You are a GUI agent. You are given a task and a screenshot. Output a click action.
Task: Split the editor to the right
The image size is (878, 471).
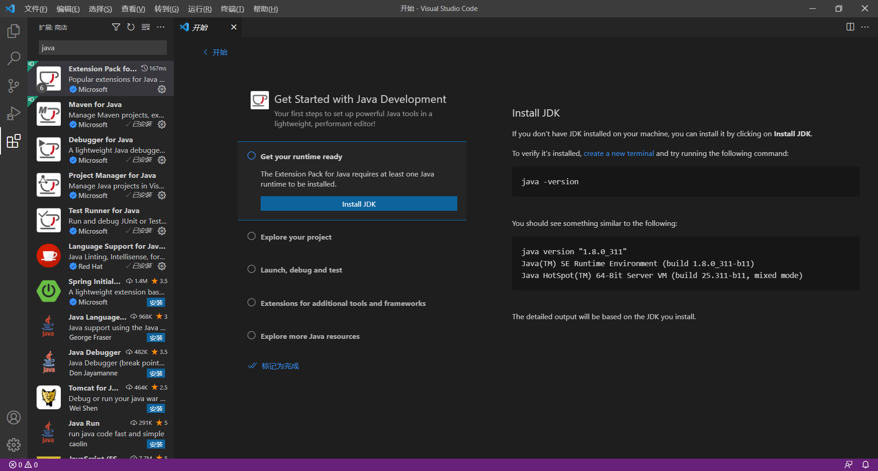[850, 27]
